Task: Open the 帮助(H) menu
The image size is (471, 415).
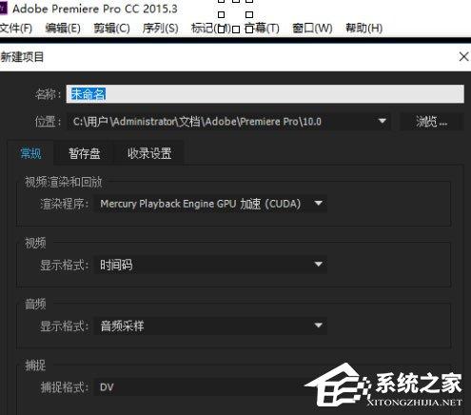Action: click(x=363, y=29)
